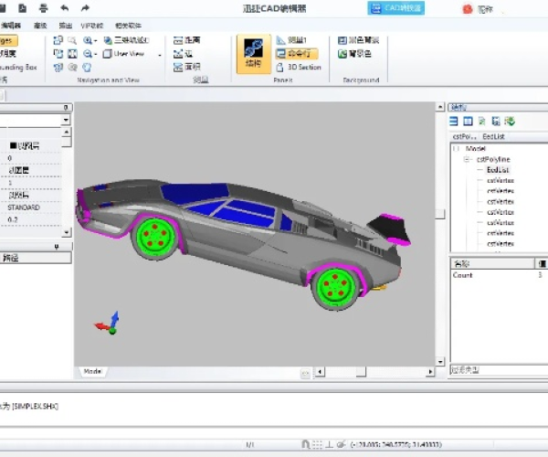Switch to the Model layout tab
The height and width of the screenshot is (457, 548).
click(92, 371)
